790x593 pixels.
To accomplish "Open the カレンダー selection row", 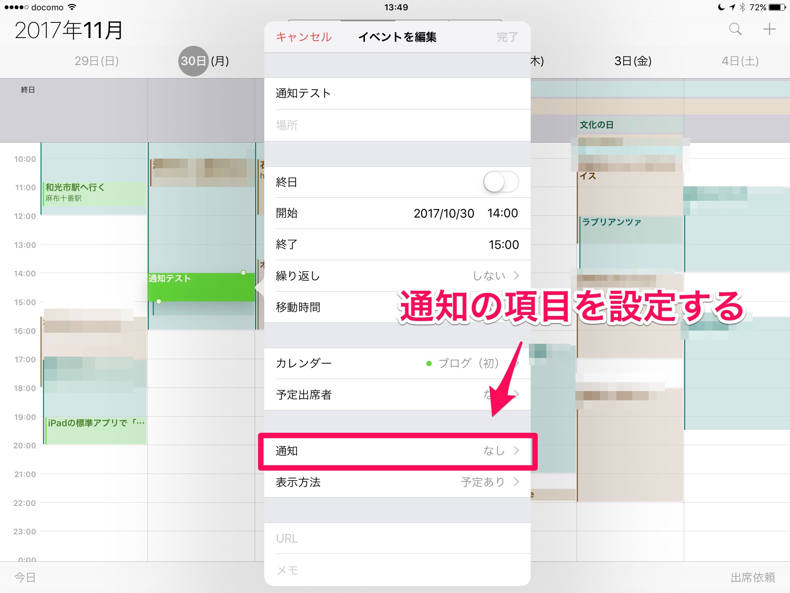I will [397, 363].
